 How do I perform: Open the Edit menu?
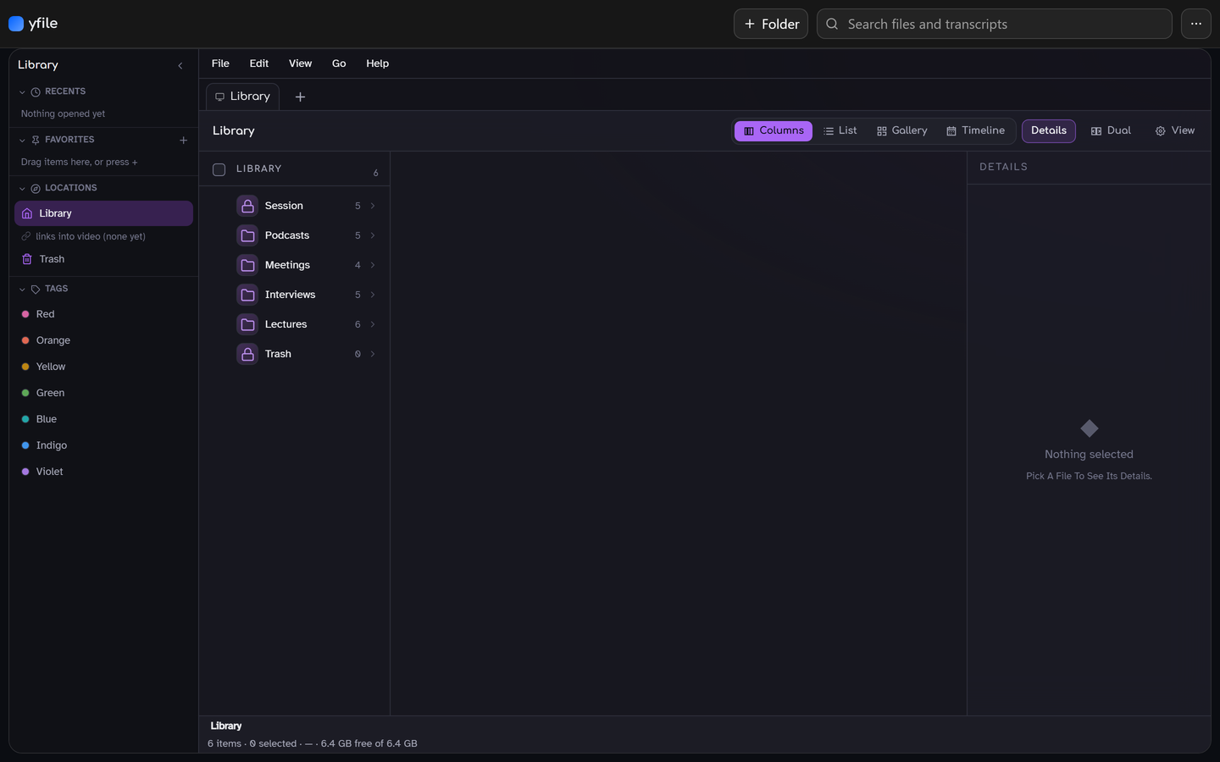click(259, 63)
